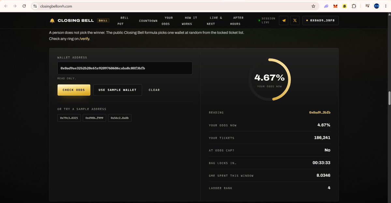Click Clear to reset the wallet

pos(154,90)
